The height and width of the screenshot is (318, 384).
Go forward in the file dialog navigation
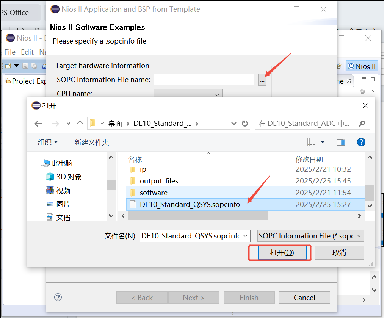pos(55,124)
